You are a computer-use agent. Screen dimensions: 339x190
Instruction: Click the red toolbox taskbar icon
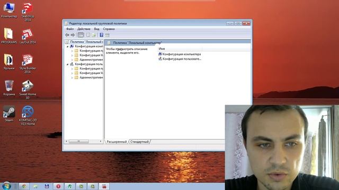pyautogui.click(x=104, y=186)
